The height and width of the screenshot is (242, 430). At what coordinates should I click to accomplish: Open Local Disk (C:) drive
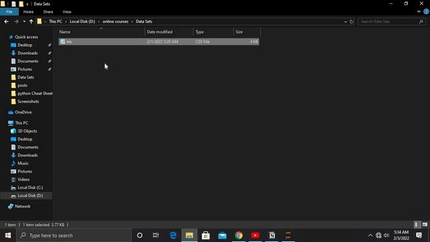[x=30, y=188]
